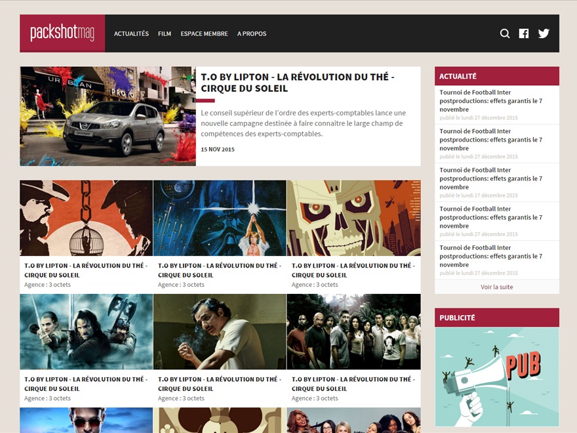Open article title under Terminator skull poster
Viewport: 577px width, 433px height.
coord(353,270)
